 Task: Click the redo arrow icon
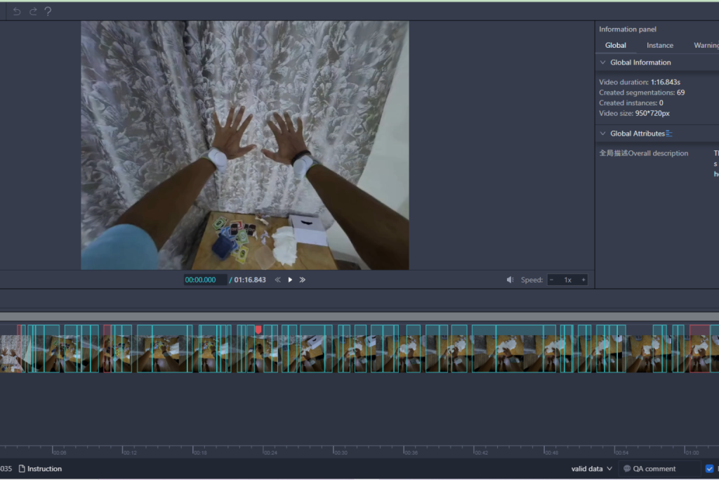click(x=33, y=11)
